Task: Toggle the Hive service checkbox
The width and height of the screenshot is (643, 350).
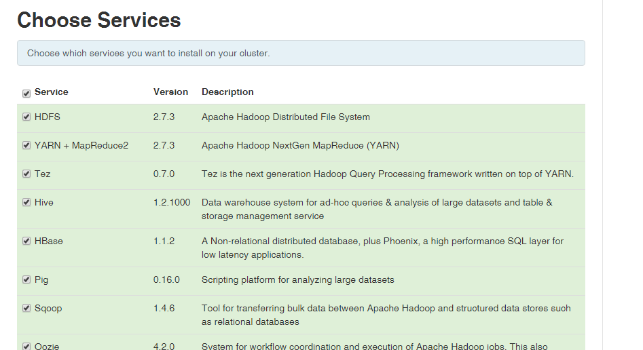Action: point(26,202)
